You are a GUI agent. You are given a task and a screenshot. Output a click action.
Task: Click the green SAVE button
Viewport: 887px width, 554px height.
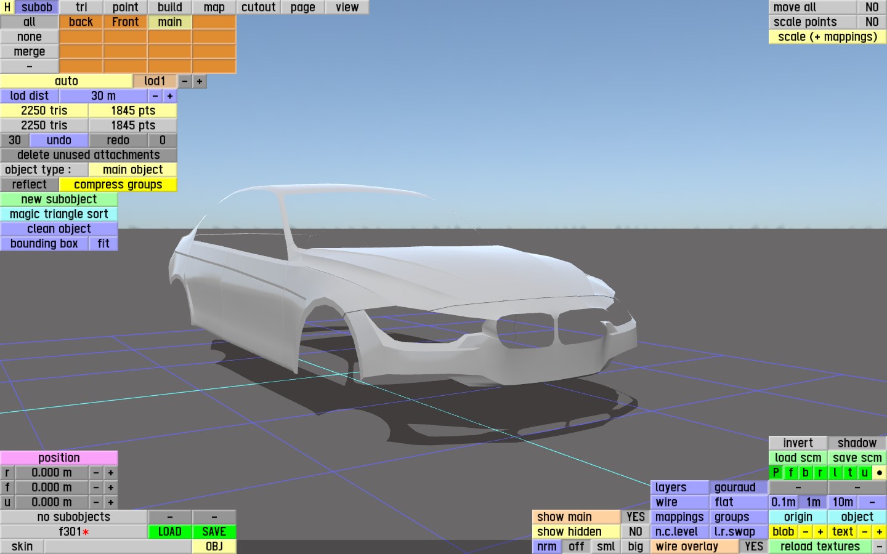click(214, 532)
